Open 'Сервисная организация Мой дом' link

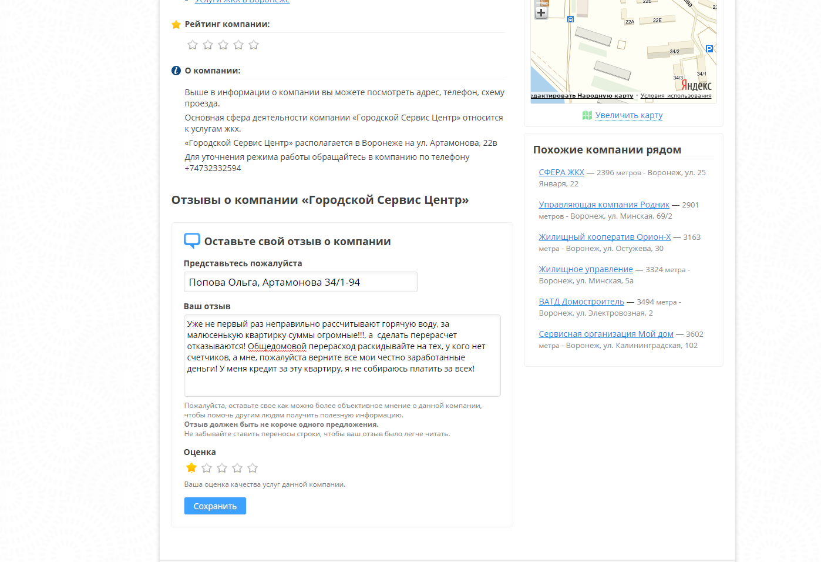[606, 334]
